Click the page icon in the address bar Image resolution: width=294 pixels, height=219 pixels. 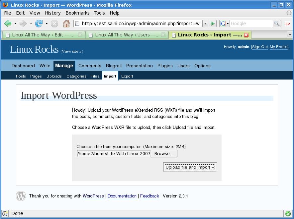[77, 24]
